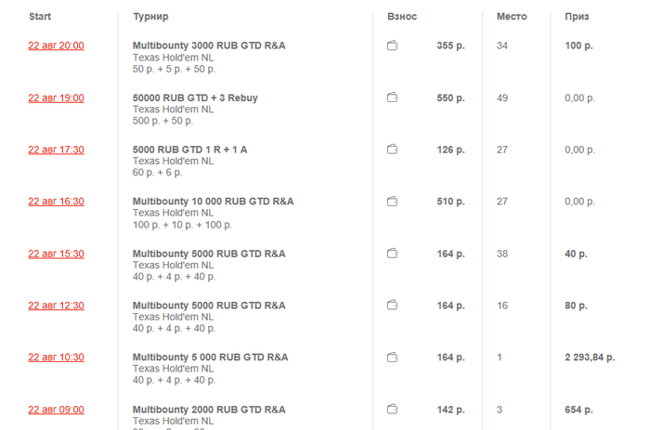
Task: Click wallet icon beside 510 р. buy-in
Action: (393, 202)
